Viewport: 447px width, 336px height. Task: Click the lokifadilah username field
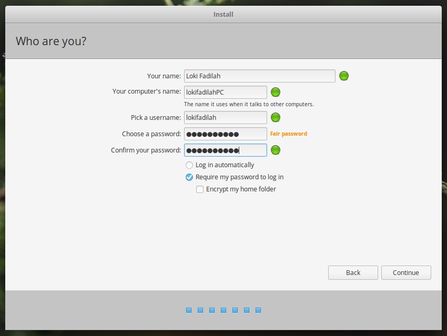pos(225,117)
